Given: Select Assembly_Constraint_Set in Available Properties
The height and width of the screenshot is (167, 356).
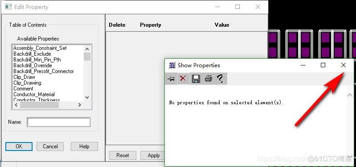Looking at the screenshot, I should pos(40,48).
